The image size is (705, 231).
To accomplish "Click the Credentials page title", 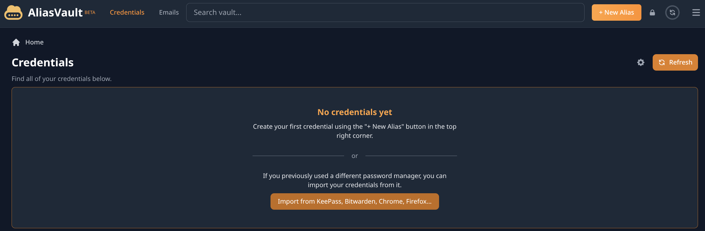I will click(43, 62).
